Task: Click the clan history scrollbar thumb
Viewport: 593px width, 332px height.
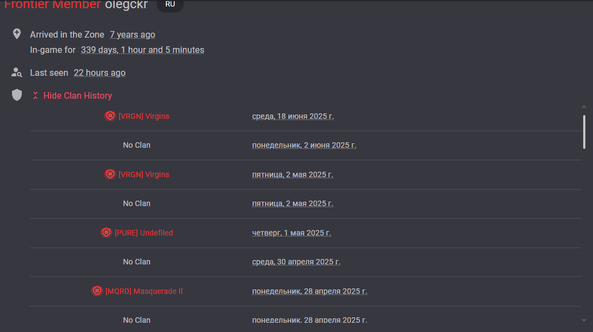Action: [x=584, y=132]
